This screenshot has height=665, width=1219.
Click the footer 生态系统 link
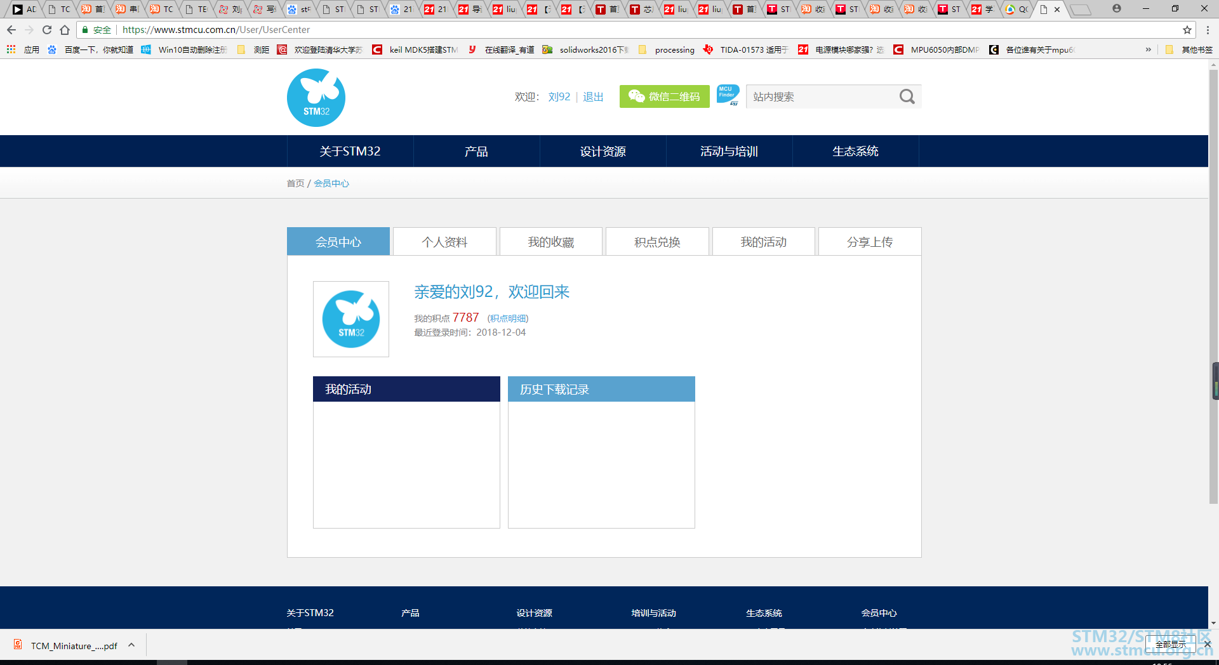point(764,613)
